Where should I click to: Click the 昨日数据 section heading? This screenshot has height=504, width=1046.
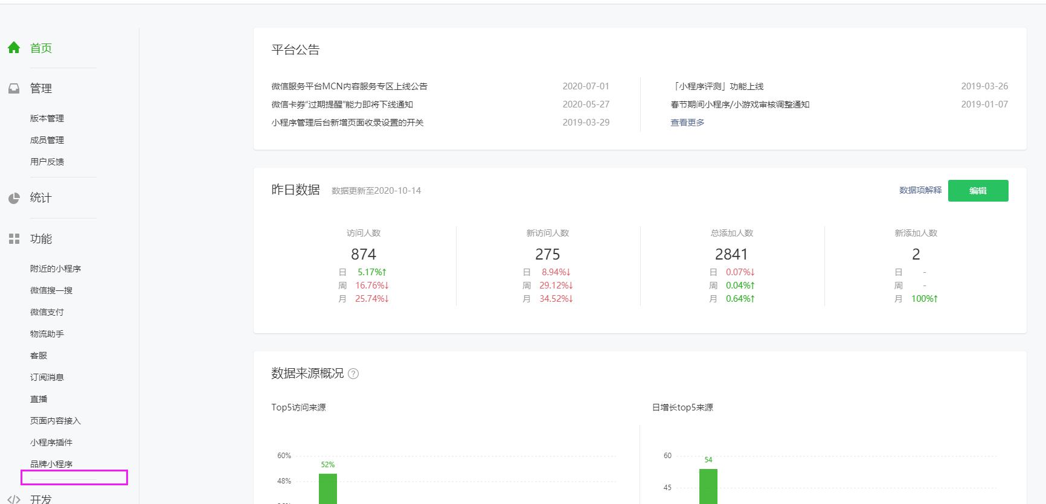click(295, 190)
